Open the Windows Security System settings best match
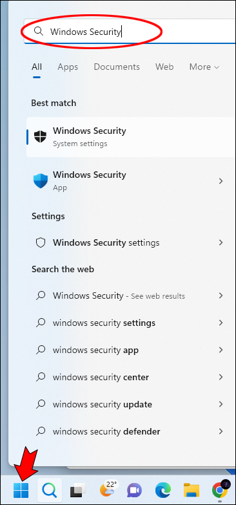Image resolution: width=236 pixels, height=505 pixels. (x=131, y=137)
